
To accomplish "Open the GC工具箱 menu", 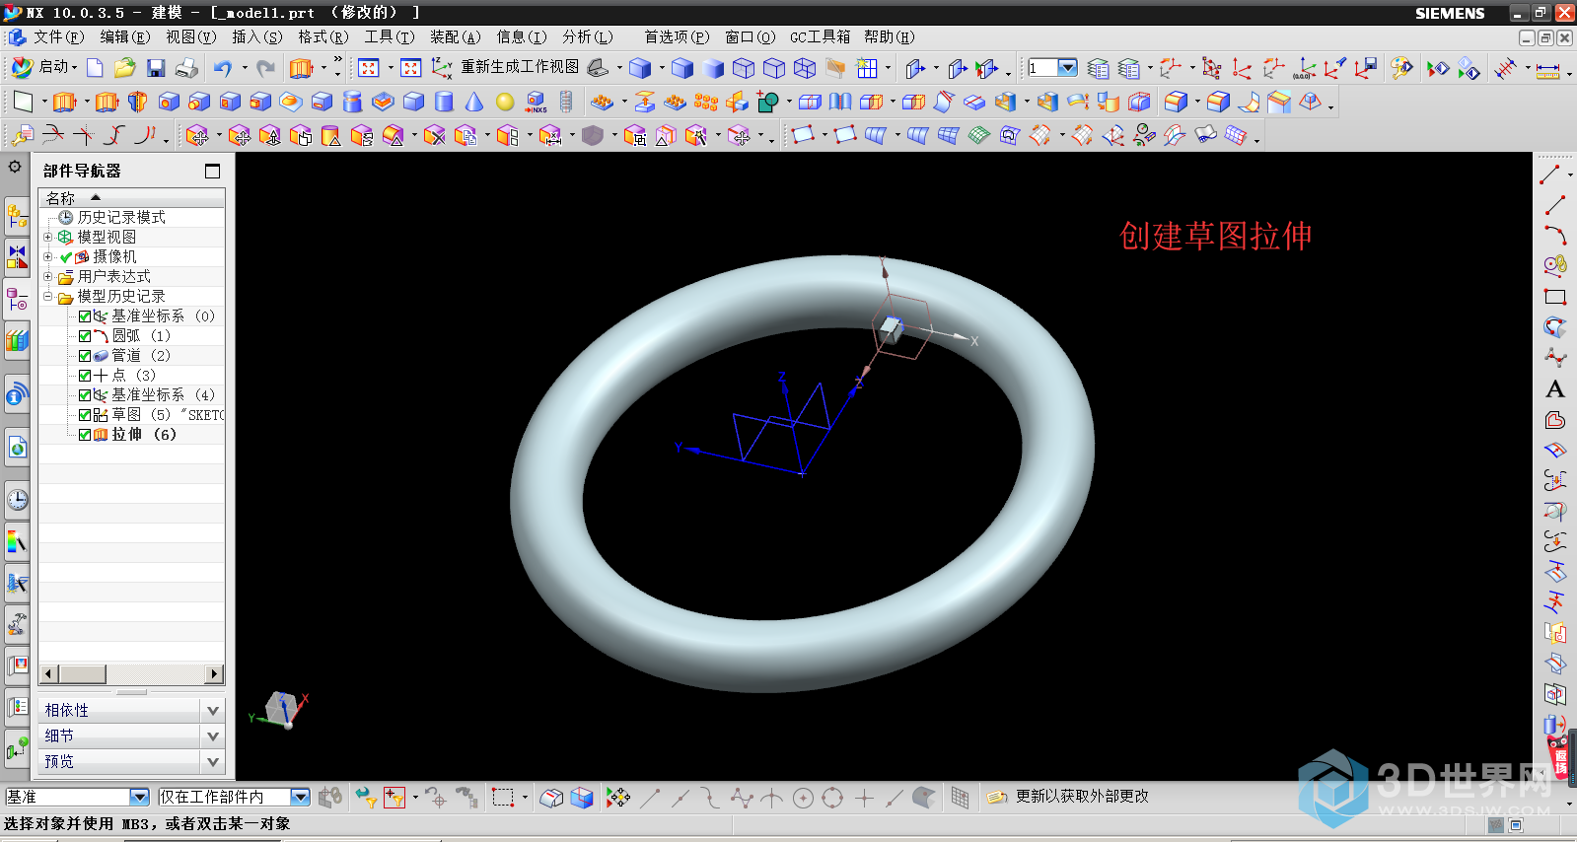I will pos(820,36).
